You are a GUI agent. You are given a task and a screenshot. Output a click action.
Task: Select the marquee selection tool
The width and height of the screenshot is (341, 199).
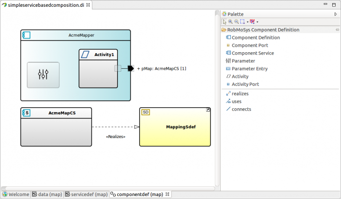coord(242,22)
